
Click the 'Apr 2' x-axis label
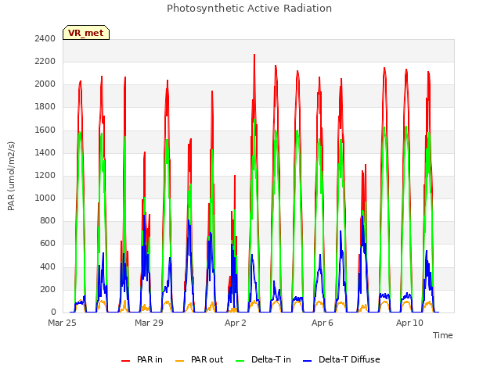236,323
